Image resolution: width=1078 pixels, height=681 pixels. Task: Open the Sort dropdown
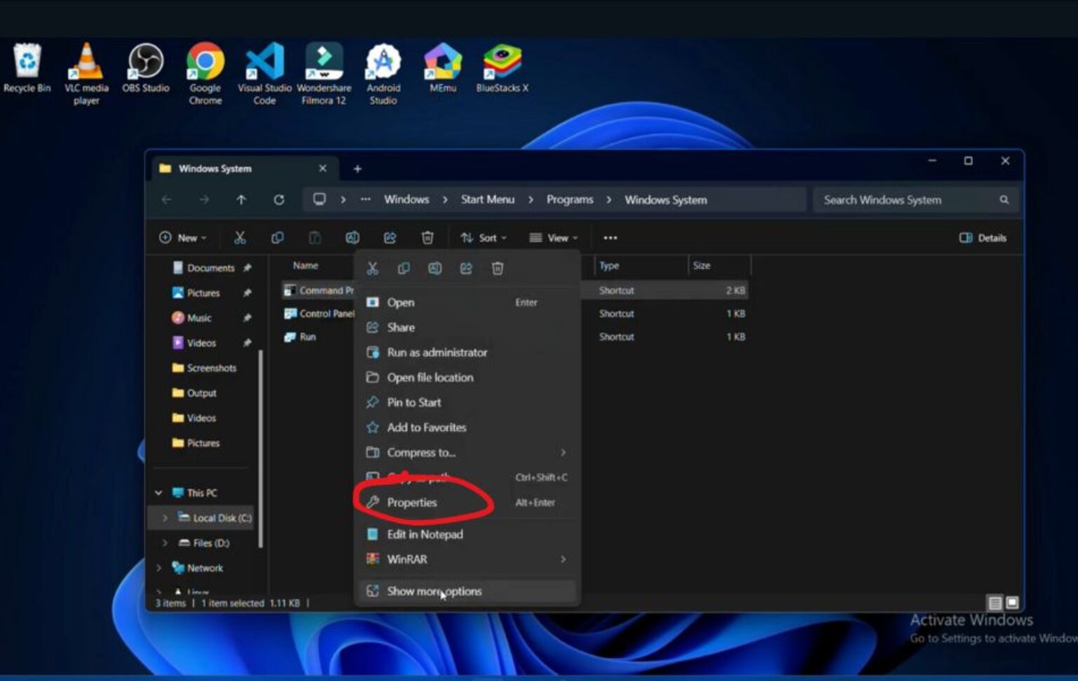pyautogui.click(x=483, y=237)
